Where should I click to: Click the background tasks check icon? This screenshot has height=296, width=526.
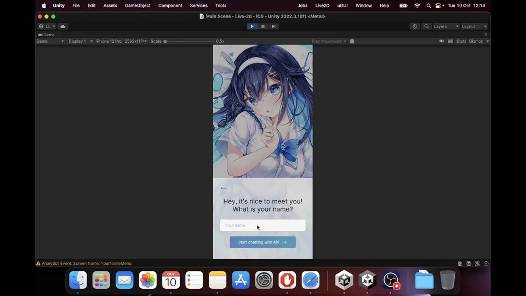coord(486,264)
